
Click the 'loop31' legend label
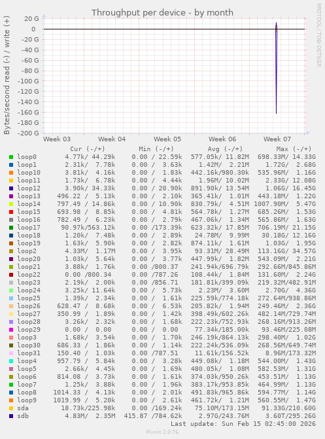pos(29,353)
